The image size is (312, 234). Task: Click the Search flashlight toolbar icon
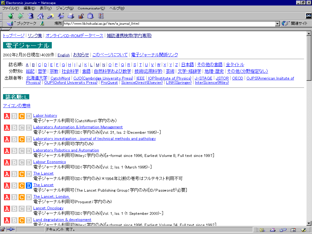51,16
